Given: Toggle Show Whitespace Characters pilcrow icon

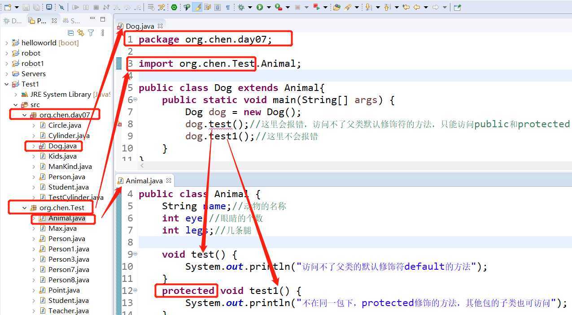Looking at the screenshot, I should coord(227,7).
